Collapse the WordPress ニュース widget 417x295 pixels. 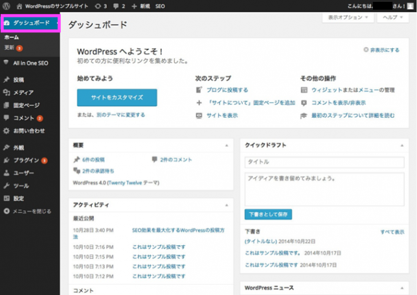click(x=402, y=288)
